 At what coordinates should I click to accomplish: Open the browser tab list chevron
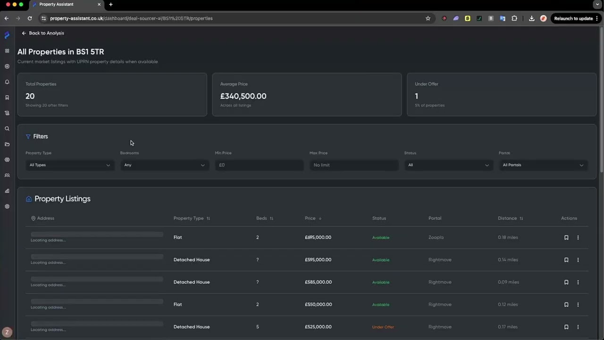597,4
